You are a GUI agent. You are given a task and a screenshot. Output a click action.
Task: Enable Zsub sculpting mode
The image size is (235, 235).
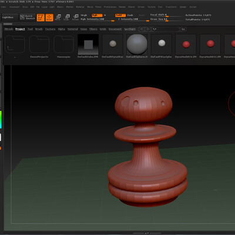pyautogui.click(x=130, y=15)
